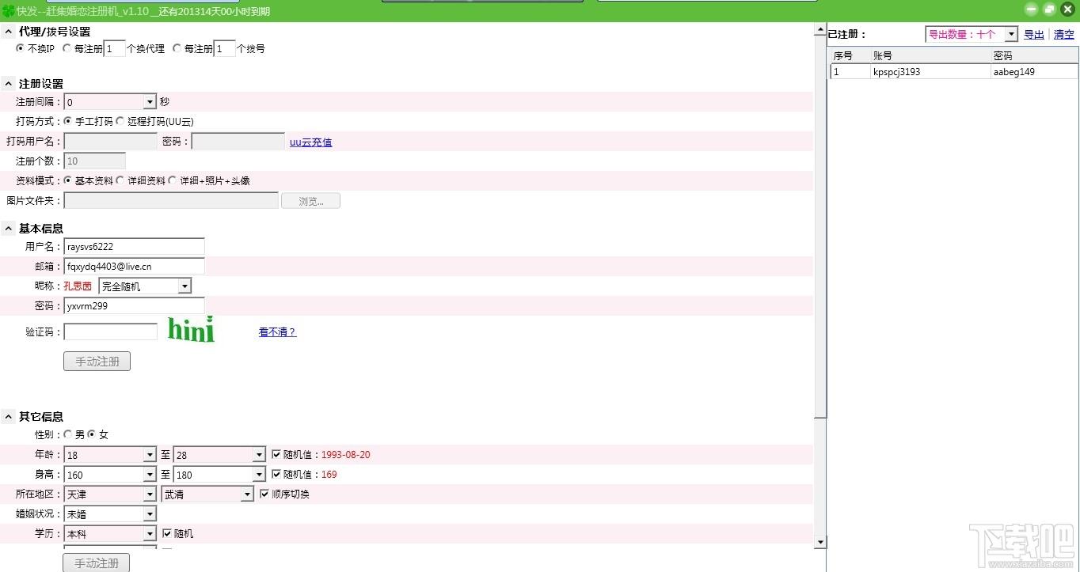The image size is (1080, 572).
Task: Uncheck the 顺序切换 checkbox
Action: (264, 494)
